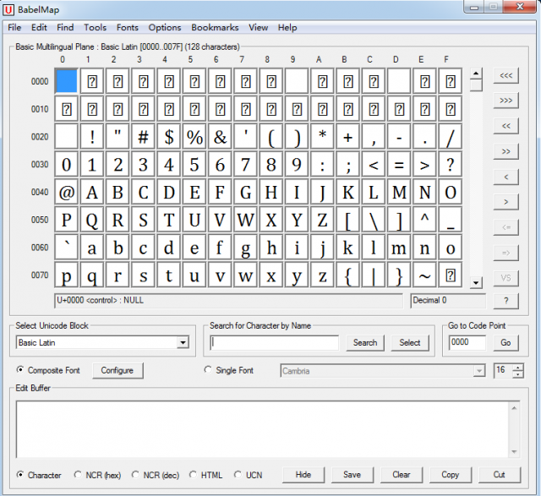The height and width of the screenshot is (496, 541).
Task: Open the View menu
Action: [x=259, y=28]
